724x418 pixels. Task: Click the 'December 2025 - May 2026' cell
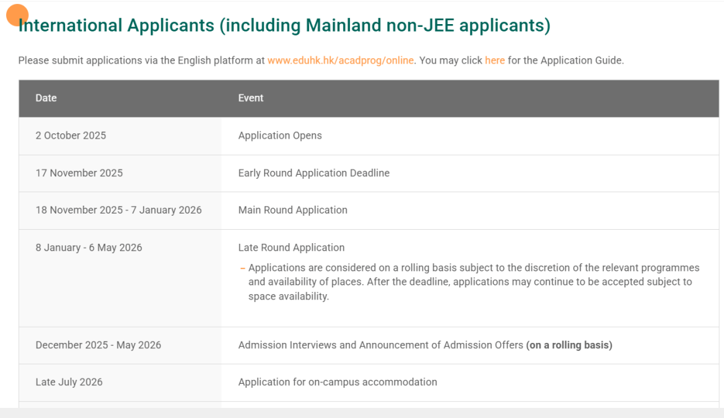click(x=99, y=345)
